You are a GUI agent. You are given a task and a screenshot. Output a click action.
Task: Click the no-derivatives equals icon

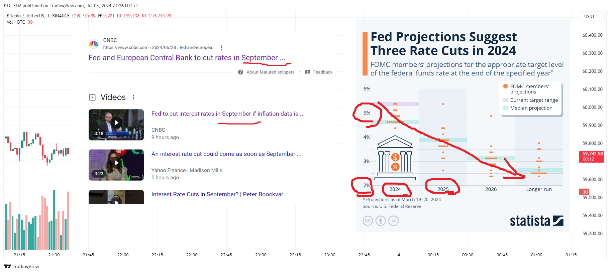tap(393, 221)
